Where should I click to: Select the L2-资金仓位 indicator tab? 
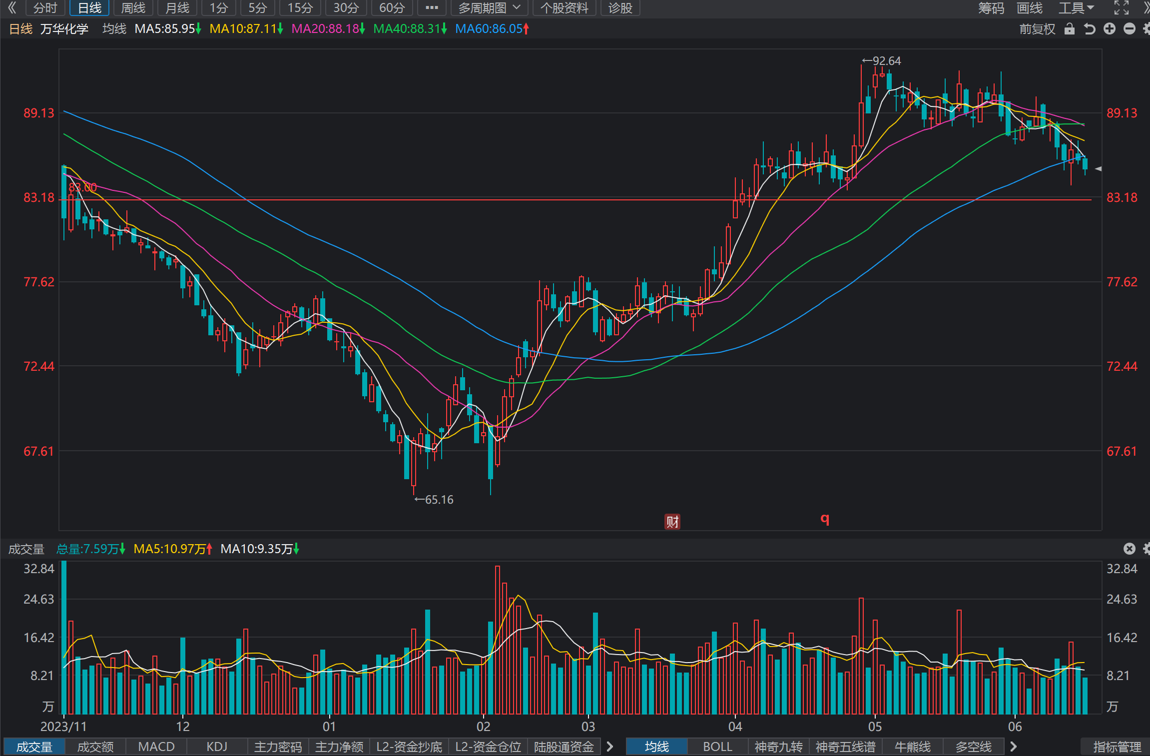point(488,747)
